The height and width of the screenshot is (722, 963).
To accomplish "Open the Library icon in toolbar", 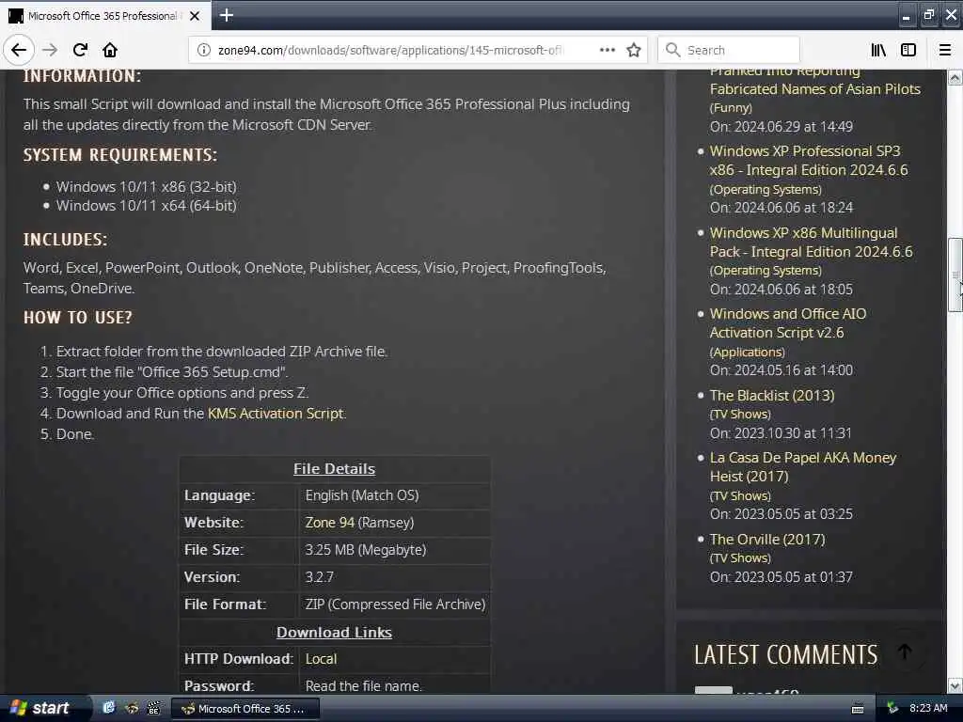I will 878,50.
